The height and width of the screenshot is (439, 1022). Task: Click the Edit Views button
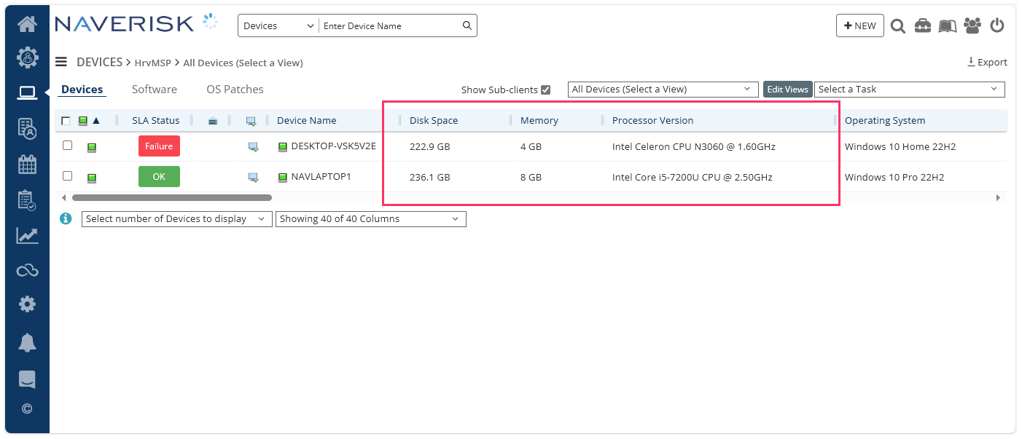[787, 90]
